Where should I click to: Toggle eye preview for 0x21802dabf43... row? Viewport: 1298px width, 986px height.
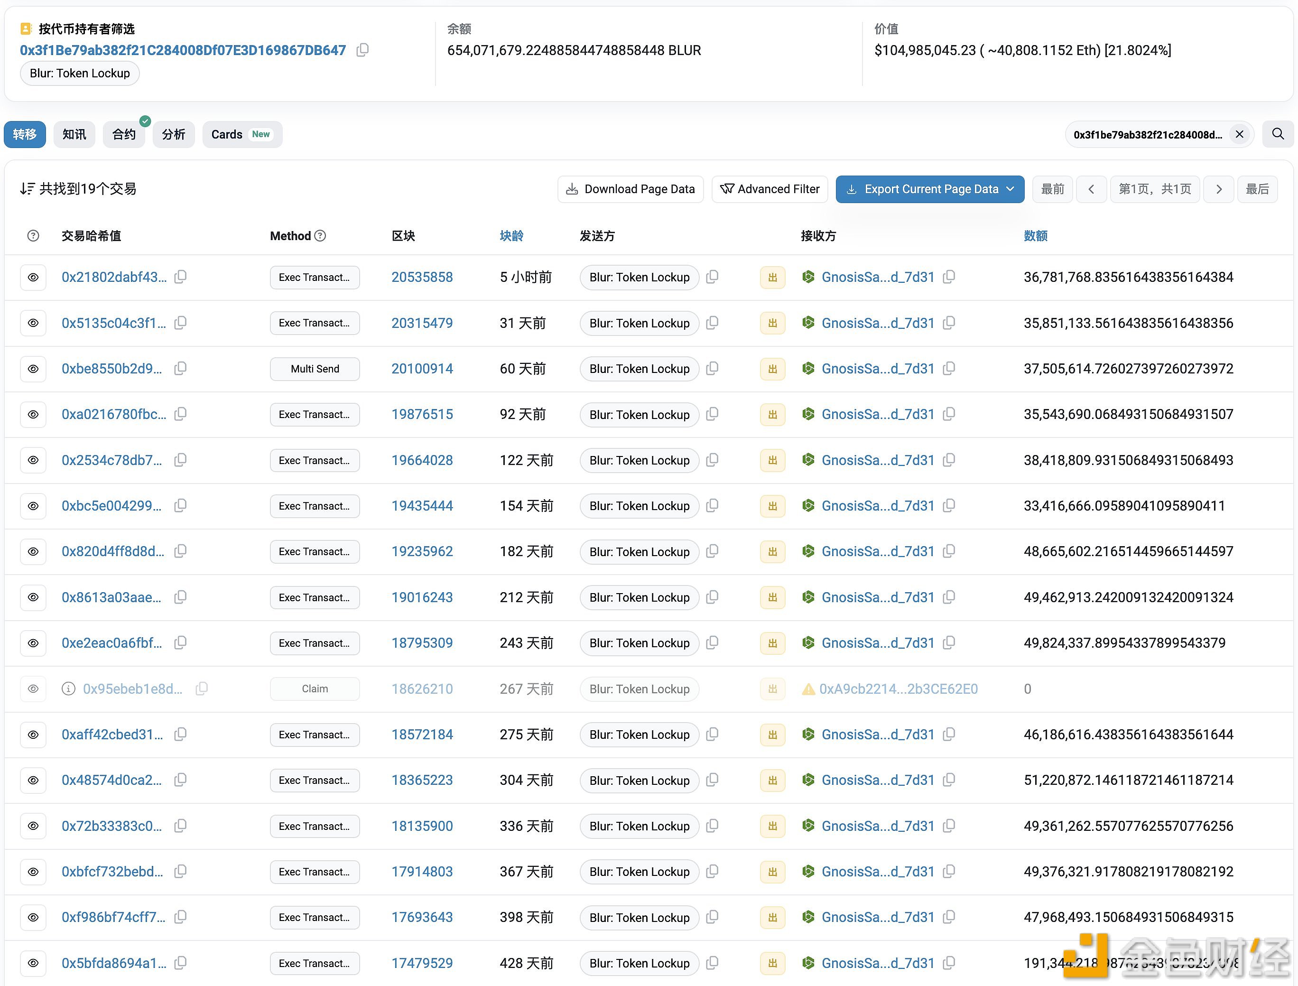tap(34, 277)
